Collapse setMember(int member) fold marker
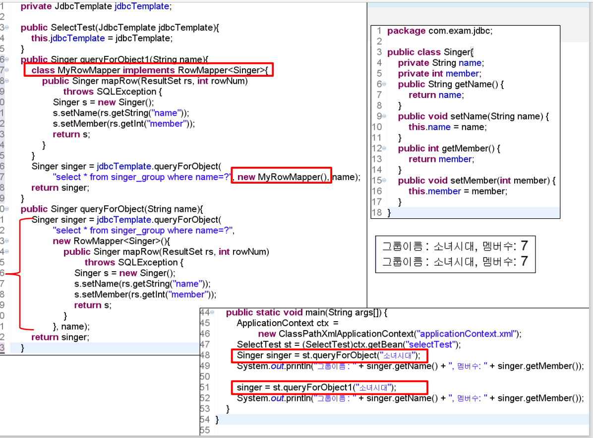The width and height of the screenshot is (593, 438). tap(384, 181)
